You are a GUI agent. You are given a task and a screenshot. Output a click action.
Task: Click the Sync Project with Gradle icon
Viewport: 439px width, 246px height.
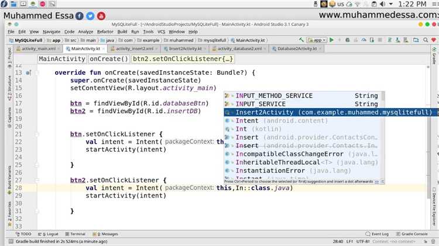point(389,40)
